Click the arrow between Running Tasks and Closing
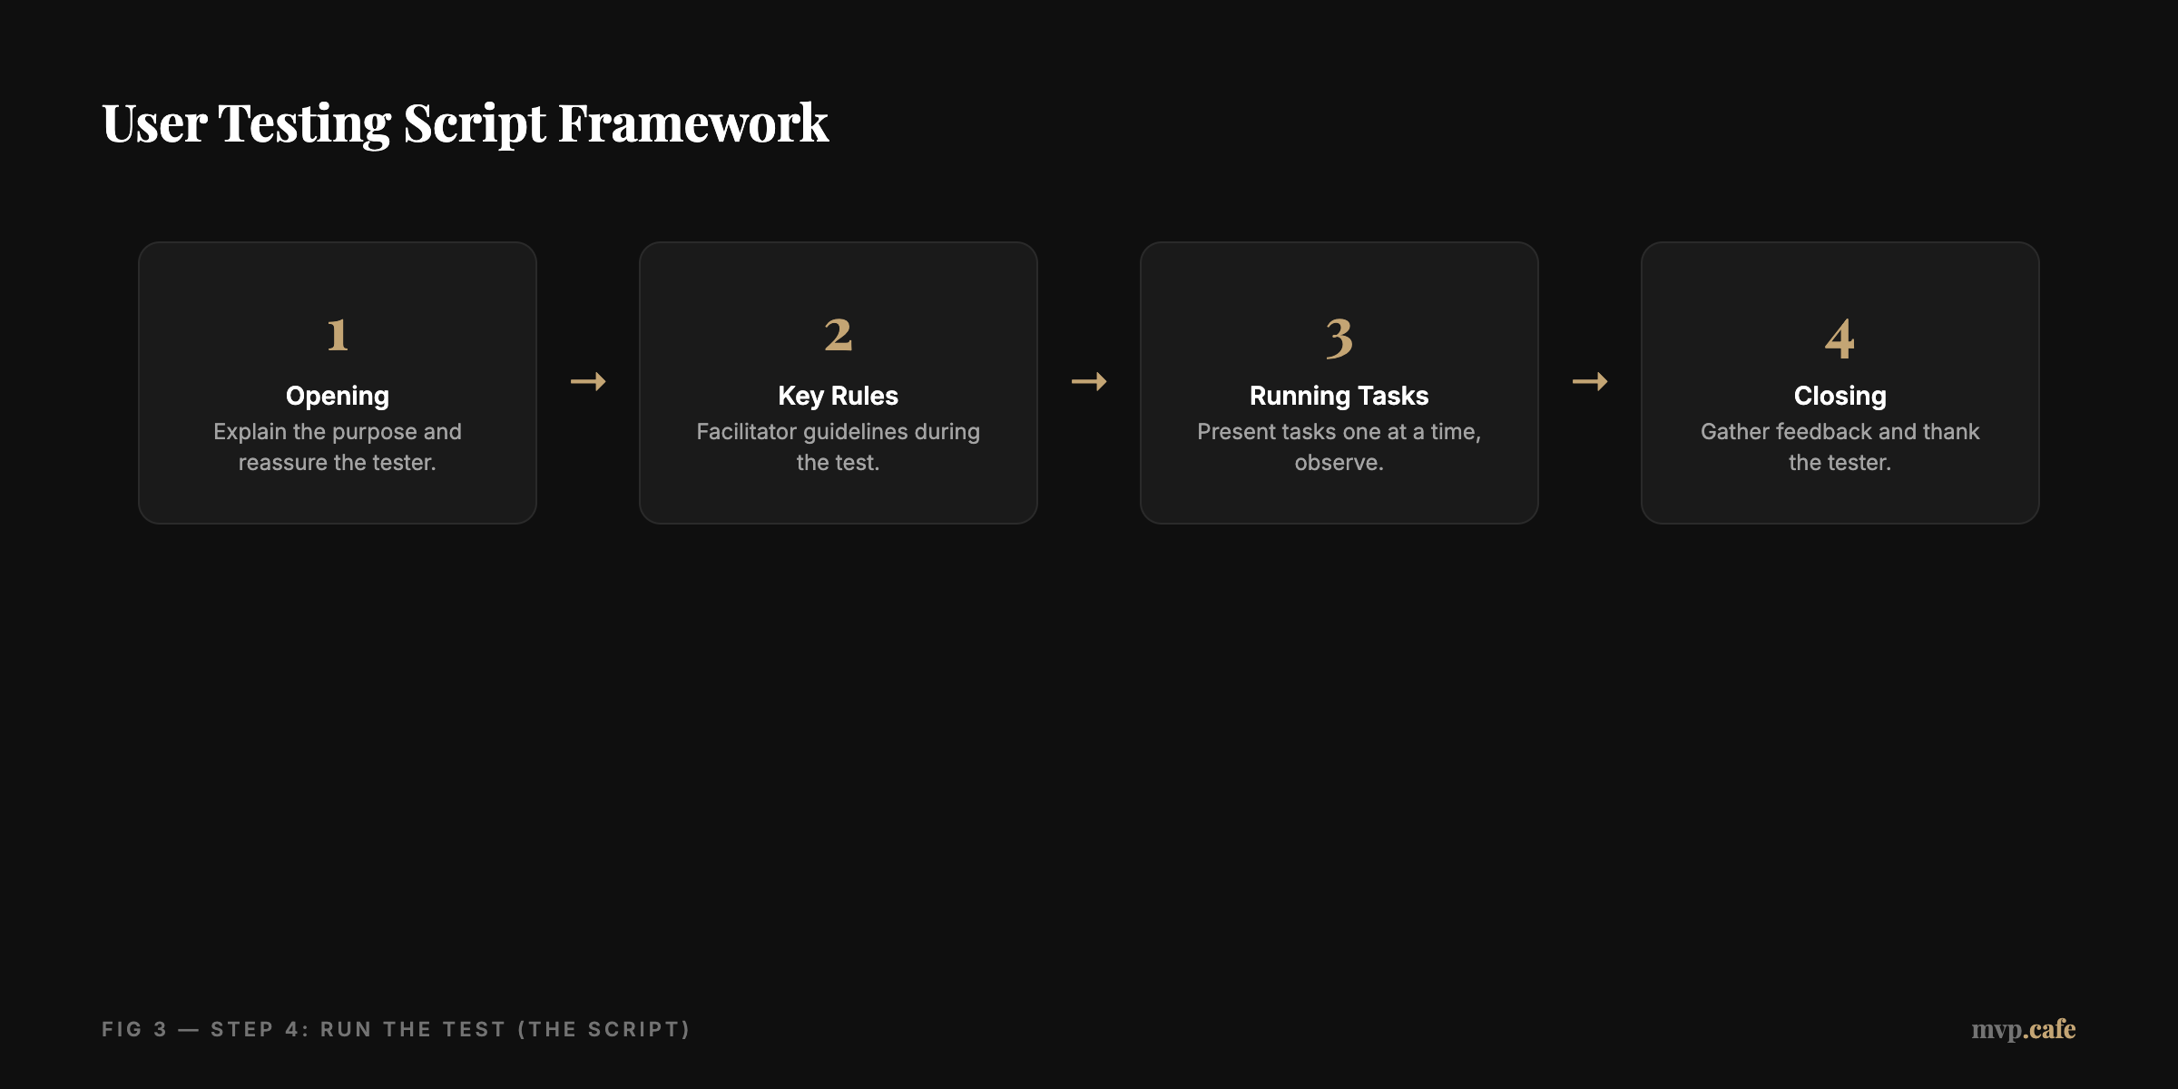The image size is (2178, 1089). tap(1590, 381)
